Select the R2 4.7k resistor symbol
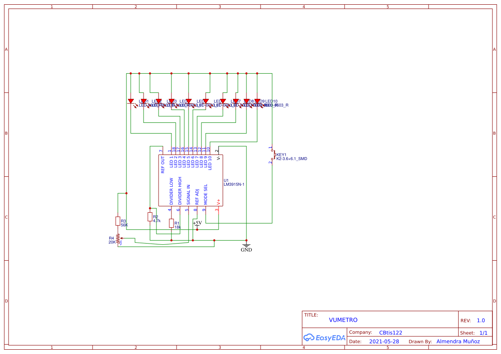The image size is (501, 354). (150, 217)
